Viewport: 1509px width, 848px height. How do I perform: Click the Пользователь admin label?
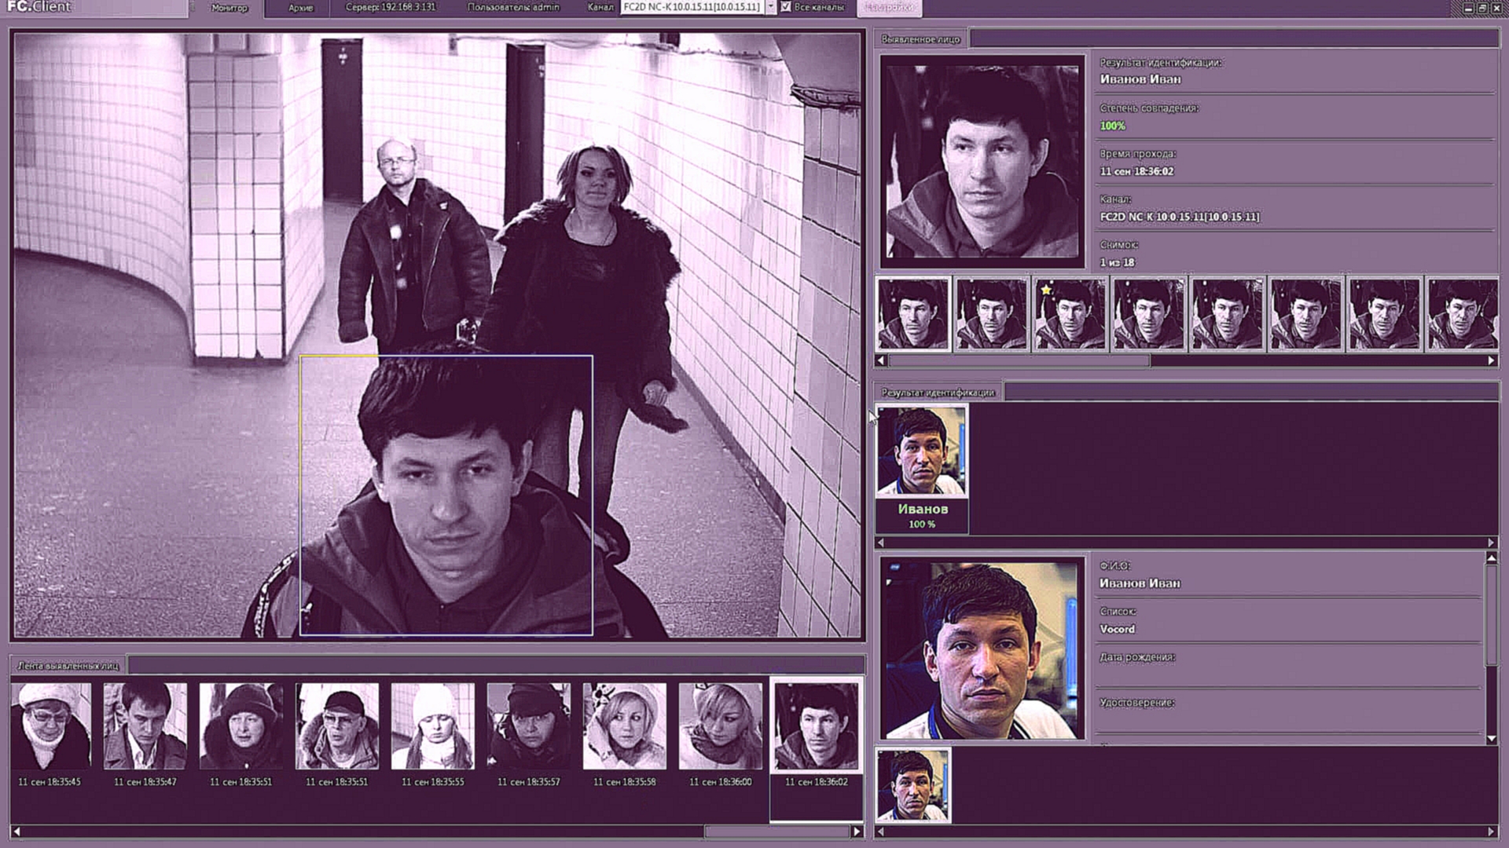[514, 7]
